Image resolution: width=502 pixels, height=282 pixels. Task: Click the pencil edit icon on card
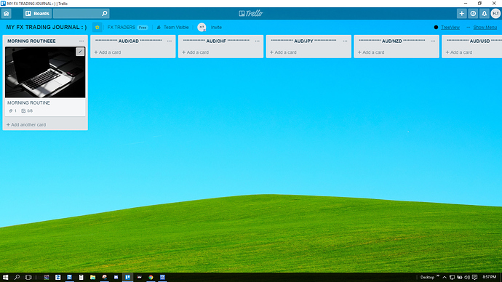coord(80,52)
